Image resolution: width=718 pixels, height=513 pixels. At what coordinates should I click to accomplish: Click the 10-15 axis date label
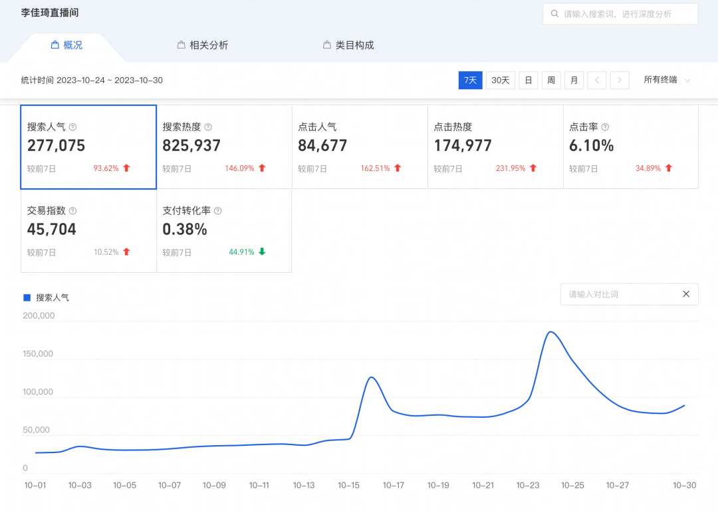[x=349, y=486]
